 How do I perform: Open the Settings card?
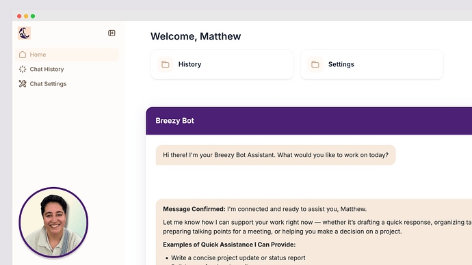click(x=371, y=64)
